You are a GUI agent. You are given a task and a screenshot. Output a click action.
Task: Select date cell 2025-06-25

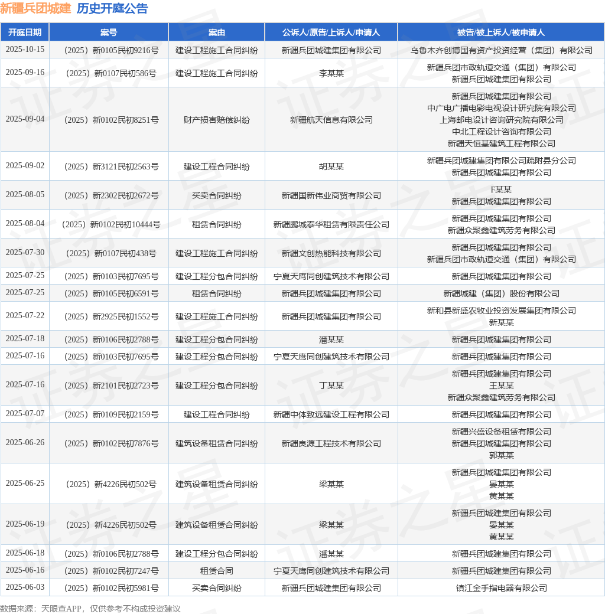(x=25, y=484)
